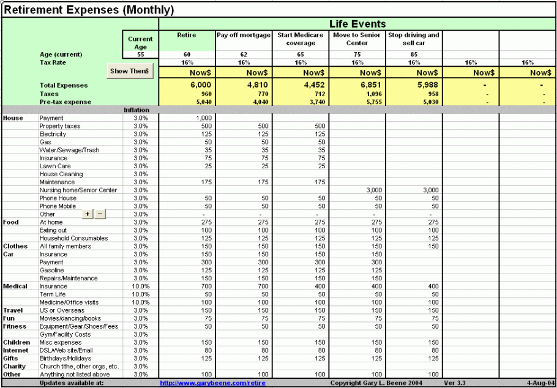Viewport: 557px width, 388px height.
Task: Click the minus button beside Other row
Action: point(100,214)
